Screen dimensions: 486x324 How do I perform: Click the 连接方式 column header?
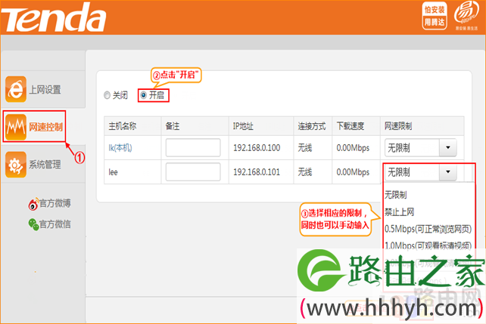[x=312, y=126]
